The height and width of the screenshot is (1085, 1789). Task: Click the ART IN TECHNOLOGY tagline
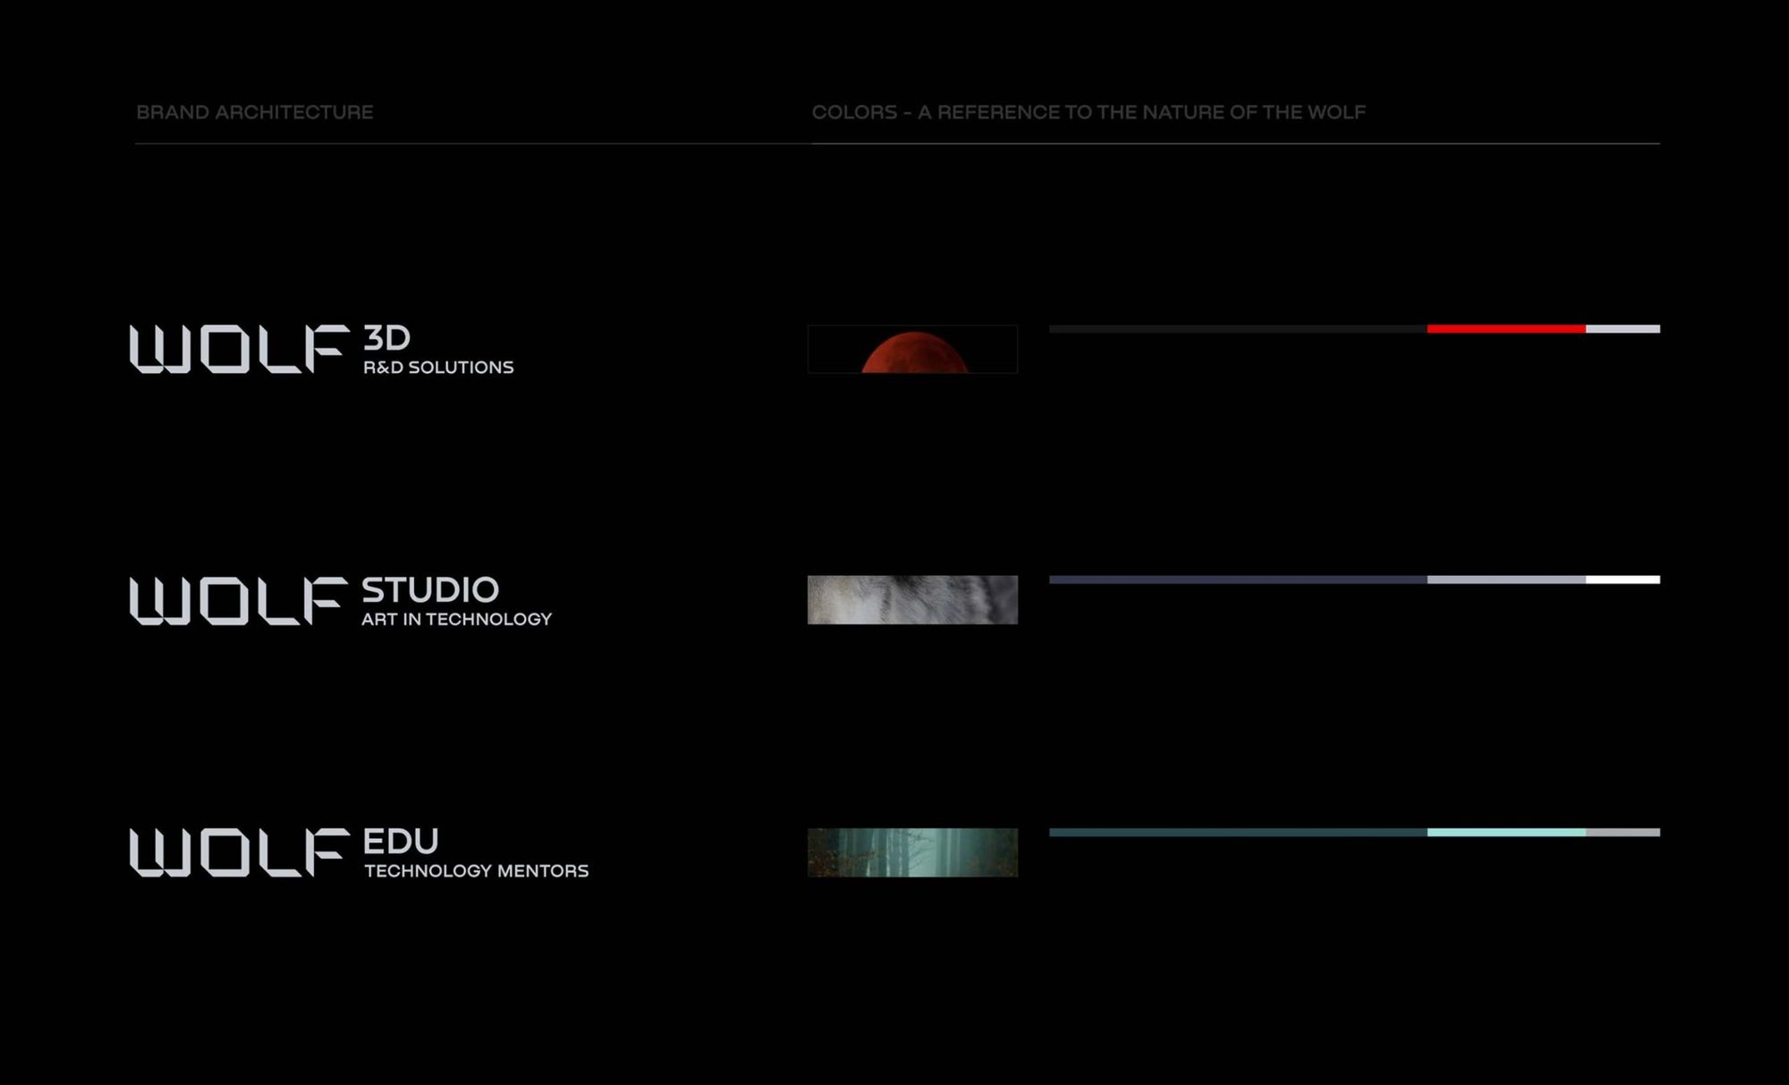tap(456, 619)
